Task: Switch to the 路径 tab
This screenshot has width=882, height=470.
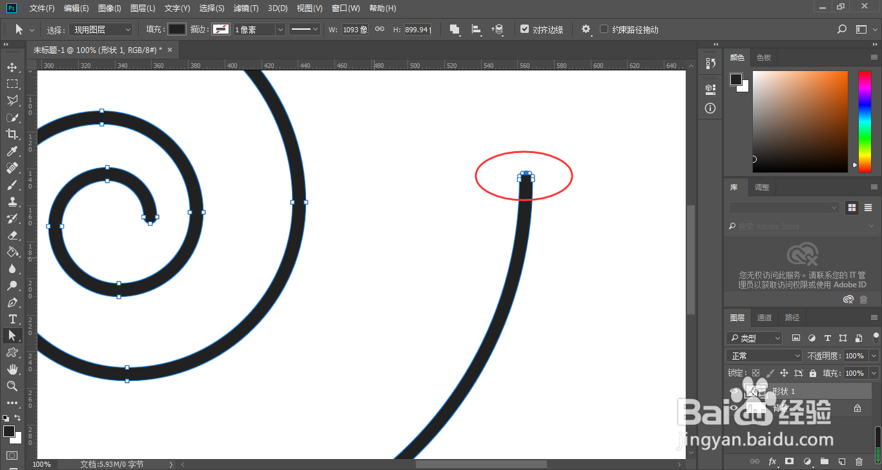Action: coord(792,318)
